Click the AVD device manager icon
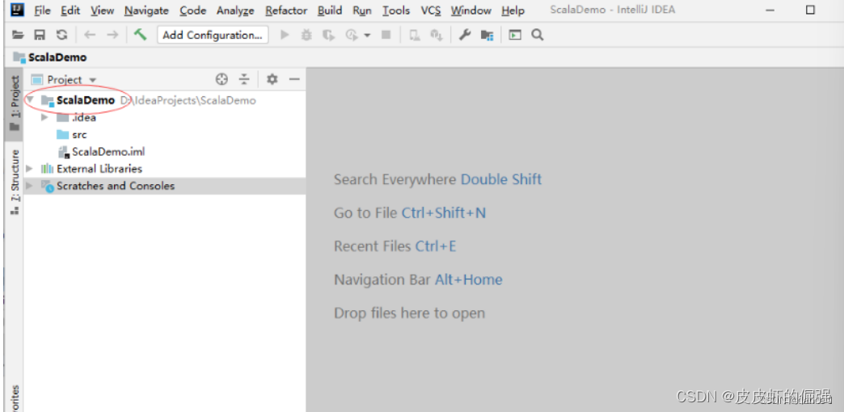The image size is (844, 412). [415, 36]
